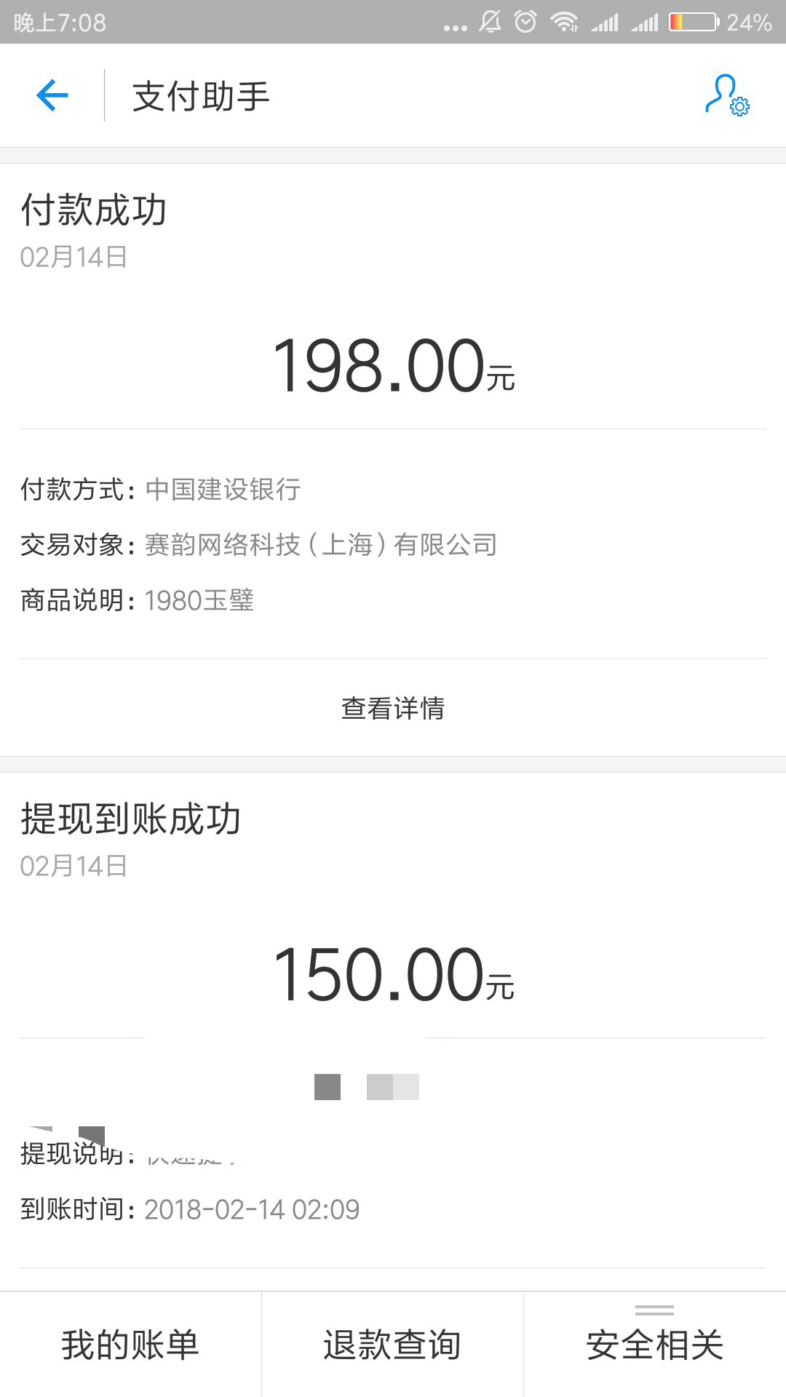Viewport: 786px width, 1397px height.
Task: Open the profile settings icon
Action: (x=727, y=95)
